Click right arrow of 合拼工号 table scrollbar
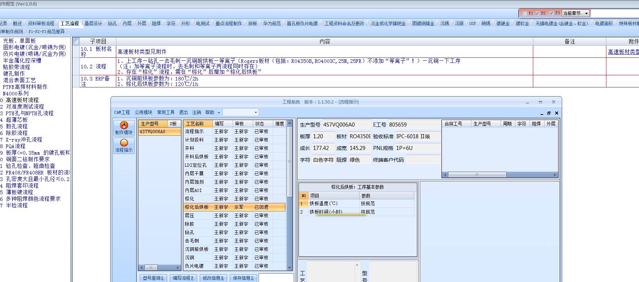Image resolution: width=639 pixels, height=282 pixels. tap(555, 175)
